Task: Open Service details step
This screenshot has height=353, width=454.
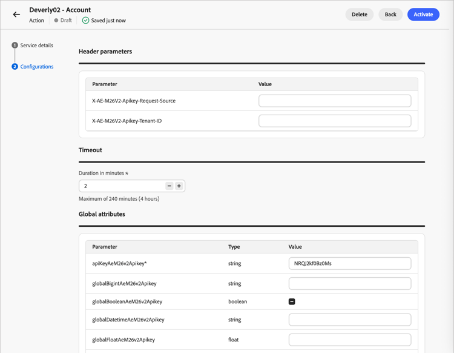Action: (x=36, y=45)
